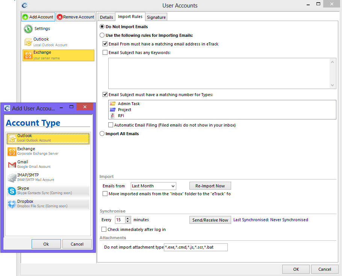Check Email Subject has any Keywords
This screenshot has width=342, height=276.
click(x=105, y=52)
